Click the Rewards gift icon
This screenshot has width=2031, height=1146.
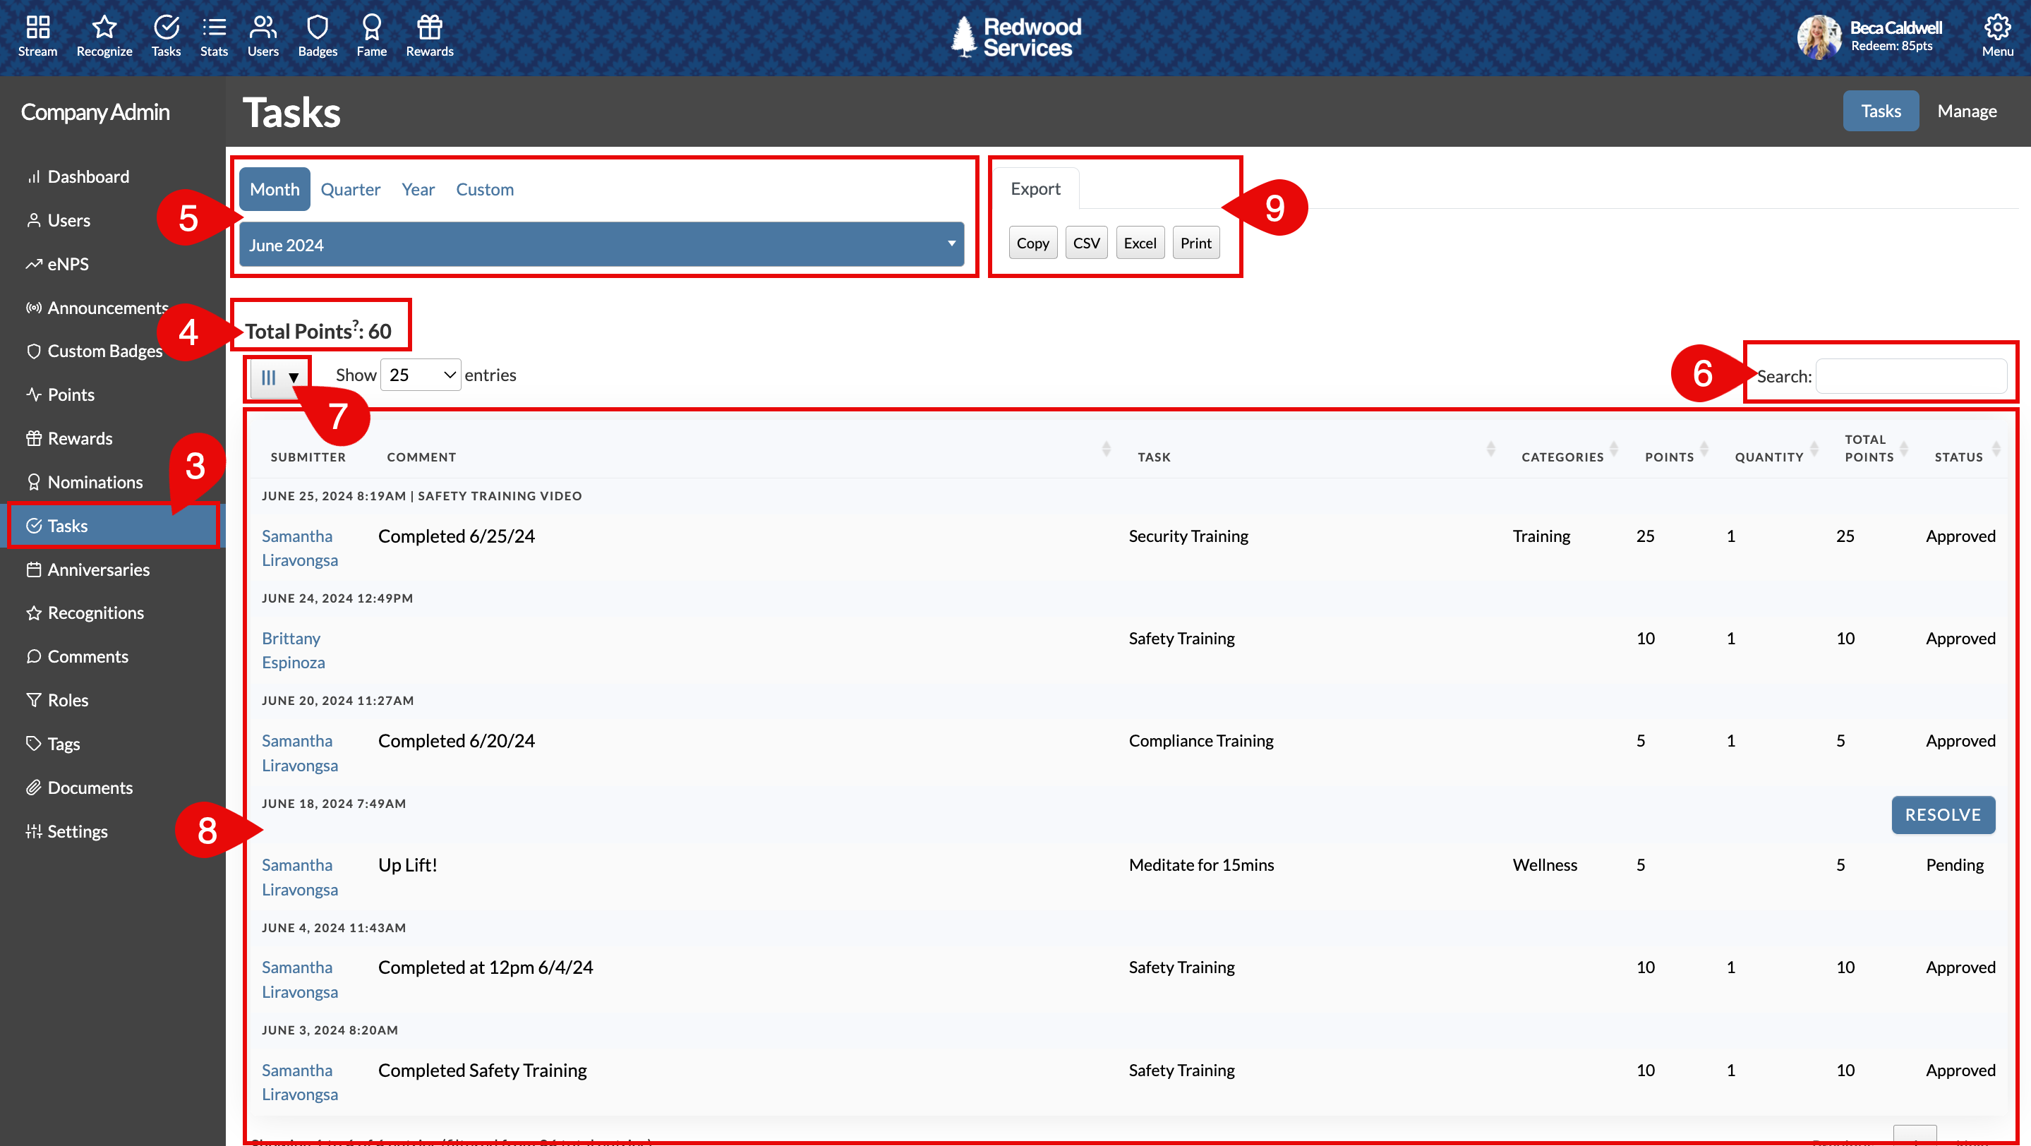(429, 35)
